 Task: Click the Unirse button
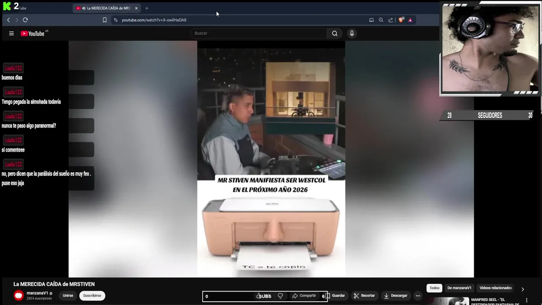coord(68,296)
